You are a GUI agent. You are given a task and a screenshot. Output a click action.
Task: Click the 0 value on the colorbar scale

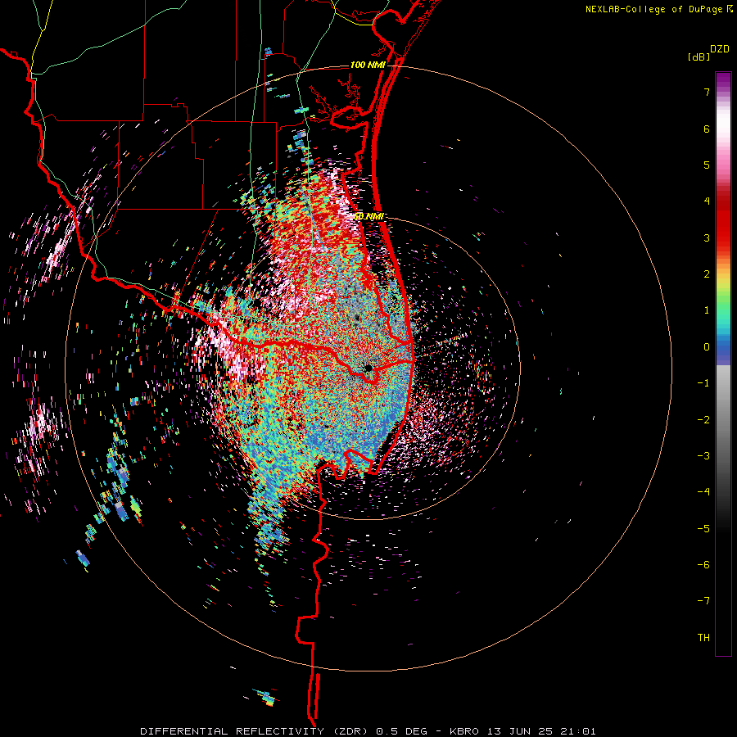(707, 347)
